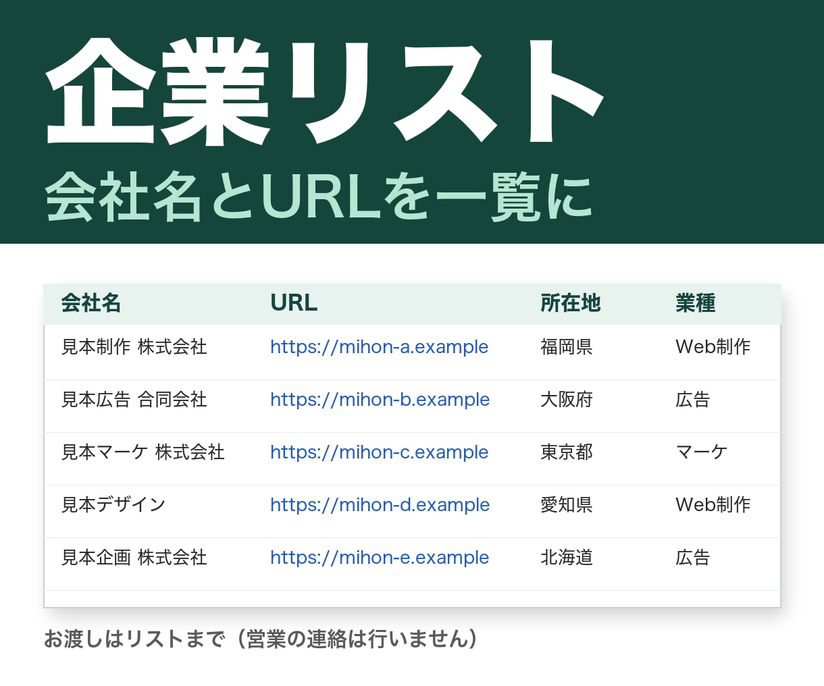Select company name 見本制作 株式会社
Image resolution: width=824 pixels, height=686 pixels.
134,347
